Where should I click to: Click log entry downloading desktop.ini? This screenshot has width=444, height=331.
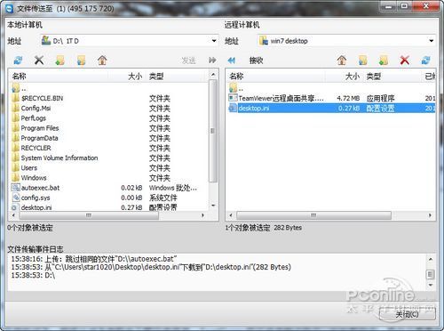click(x=151, y=267)
